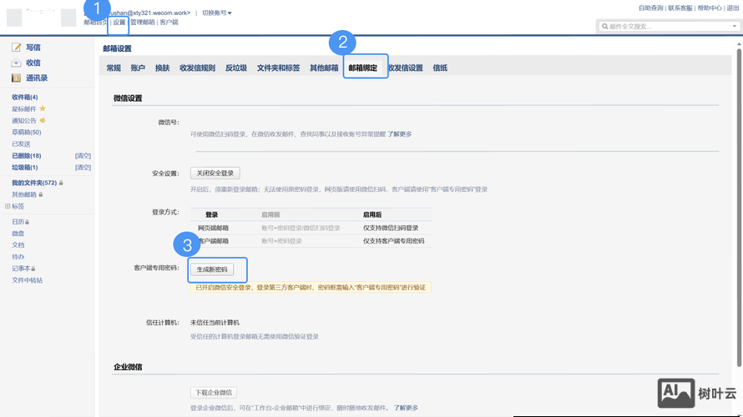Image resolution: width=743 pixels, height=417 pixels.
Task: Open the 草稿箱(50) folder
Action: [27, 132]
